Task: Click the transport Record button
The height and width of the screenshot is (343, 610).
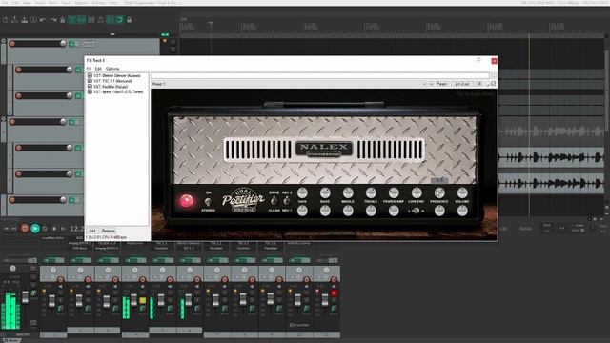Action: click(x=25, y=229)
